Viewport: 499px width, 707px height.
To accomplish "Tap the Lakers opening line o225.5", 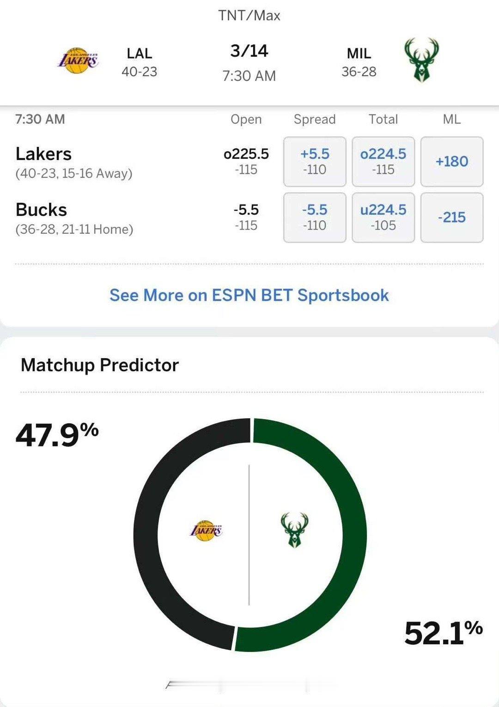I will [x=246, y=154].
